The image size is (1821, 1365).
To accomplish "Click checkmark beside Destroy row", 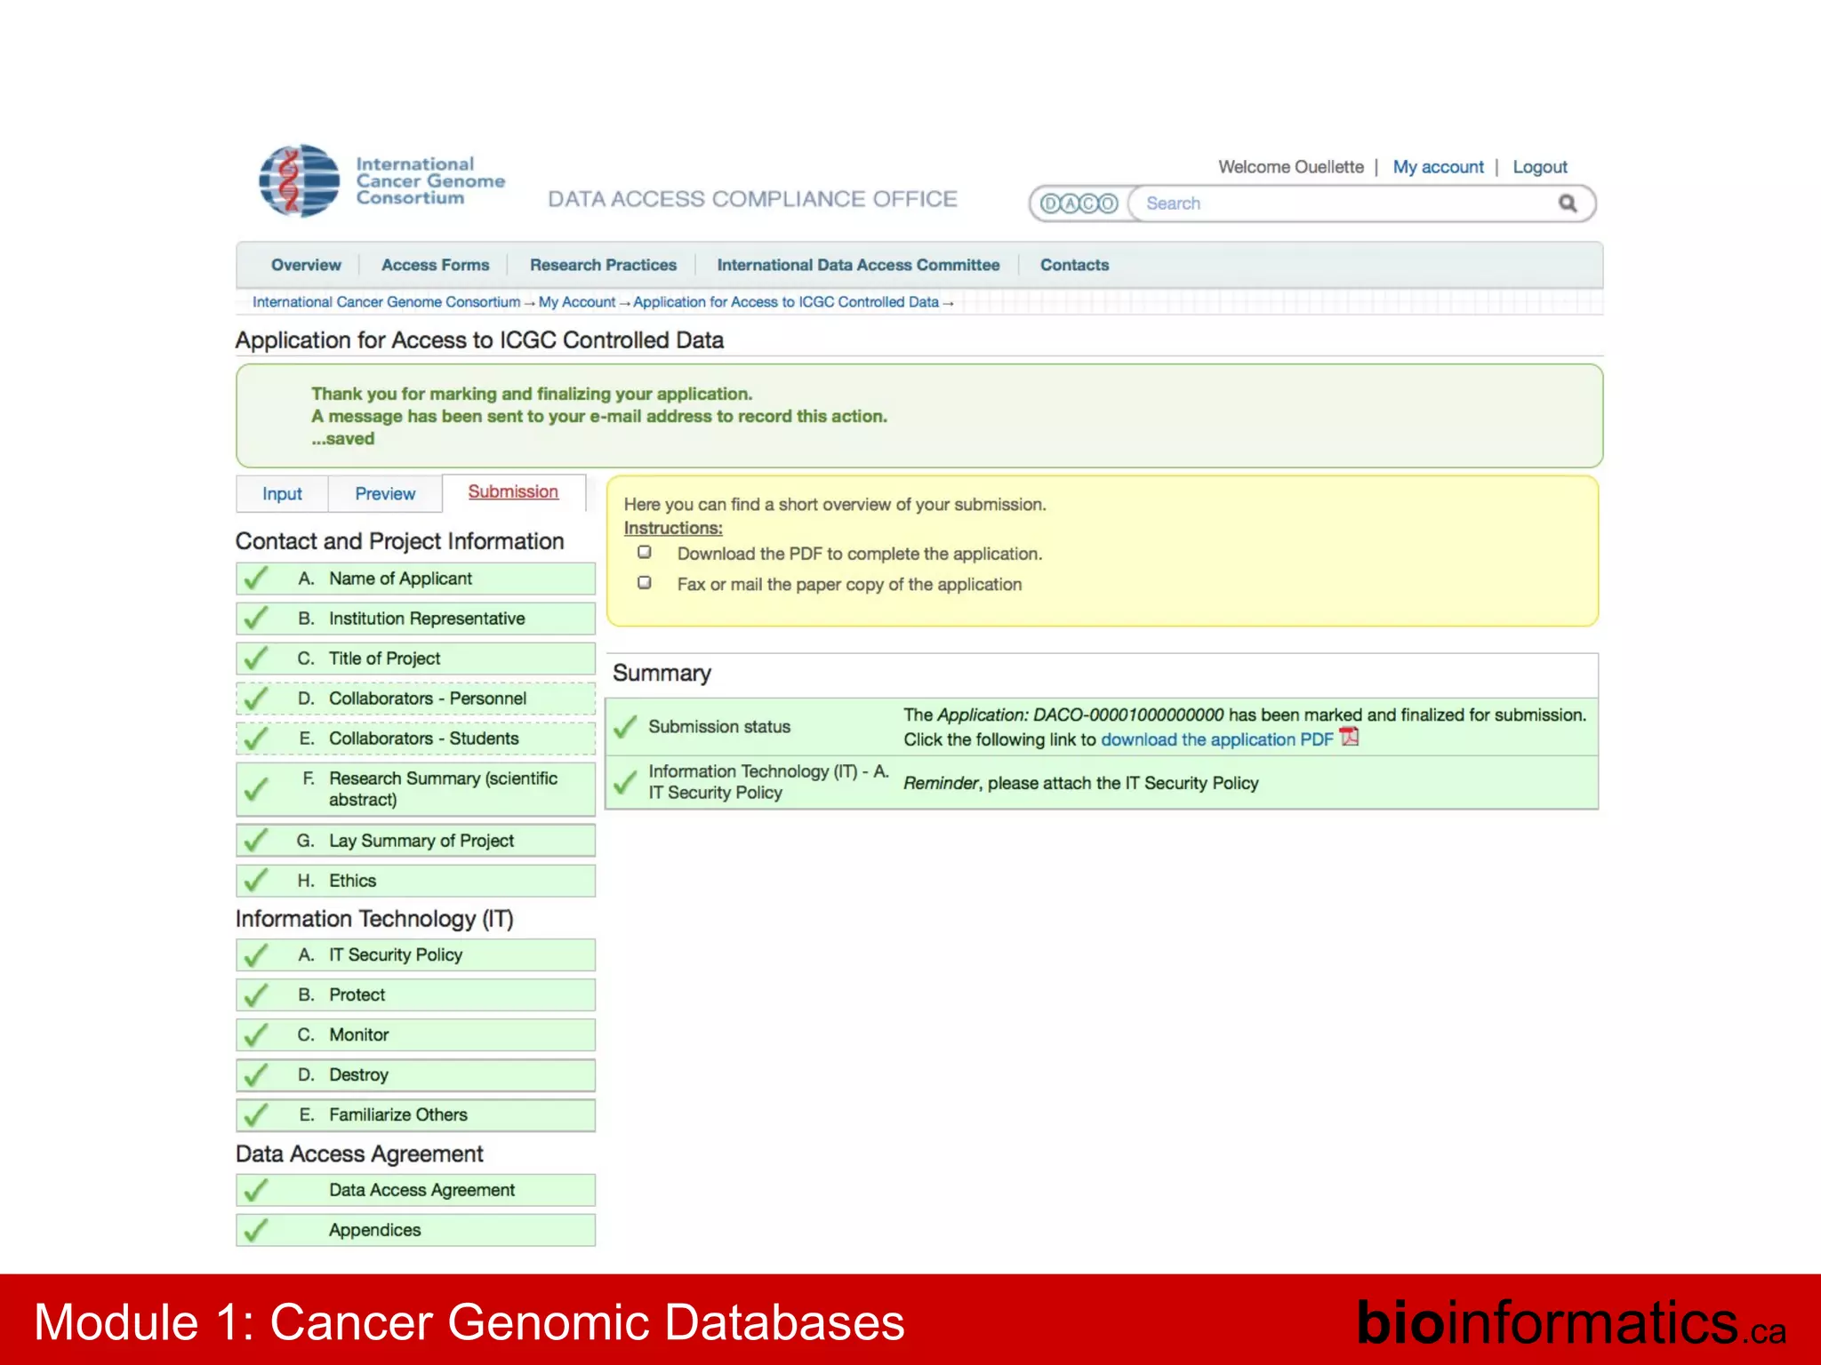I will coord(256,1075).
